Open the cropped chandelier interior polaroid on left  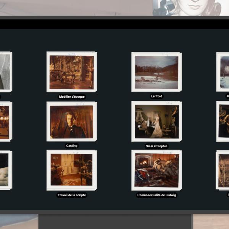click(x=5, y=121)
